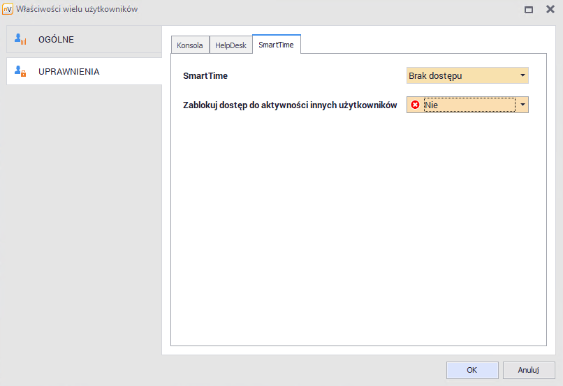The height and width of the screenshot is (386, 563).
Task: Click the Zablokuj dostęp do aktywności label
Action: tap(290, 105)
